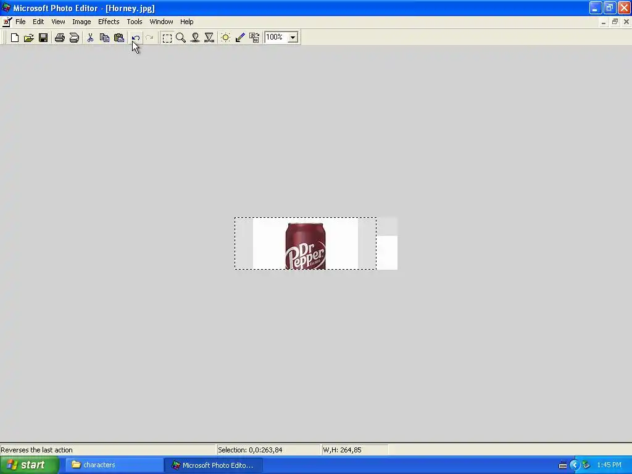Copy the selection using Copy icon
The width and height of the screenshot is (632, 474).
pos(104,38)
